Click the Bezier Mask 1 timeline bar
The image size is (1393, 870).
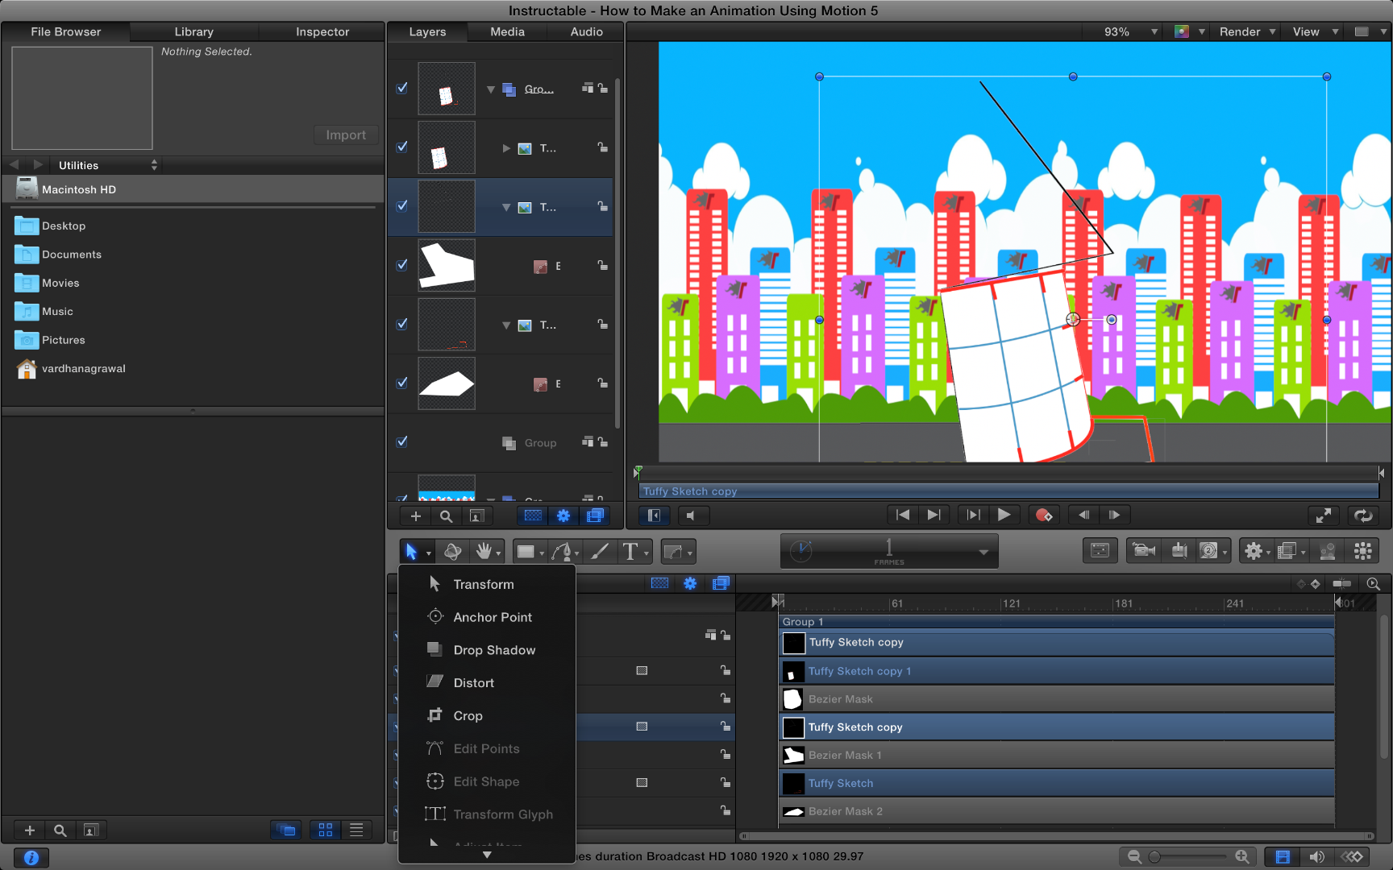1057,755
